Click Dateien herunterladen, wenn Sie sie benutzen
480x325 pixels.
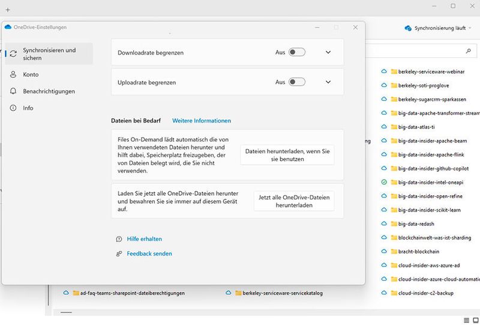pyautogui.click(x=287, y=155)
